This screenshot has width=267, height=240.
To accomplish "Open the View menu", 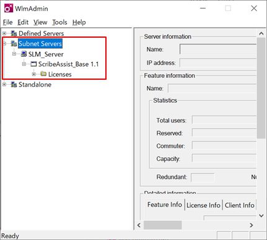I will (x=40, y=22).
